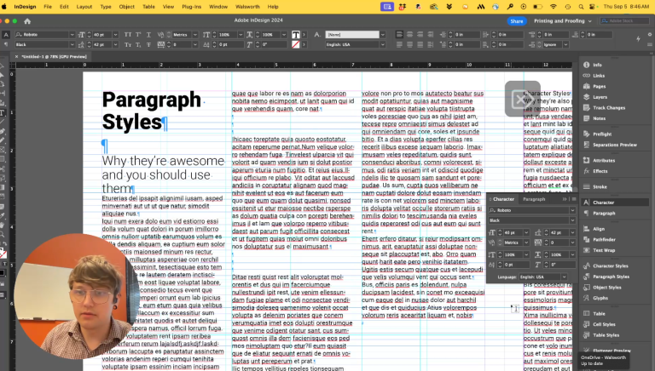Viewport: 655px width, 371px height.
Task: Open font size dropdown in Control panel
Action: pos(115,35)
